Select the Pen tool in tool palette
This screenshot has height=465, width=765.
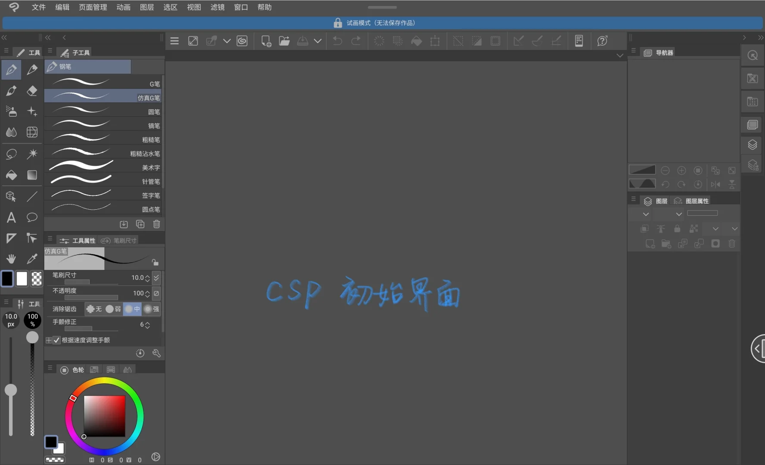click(12, 70)
